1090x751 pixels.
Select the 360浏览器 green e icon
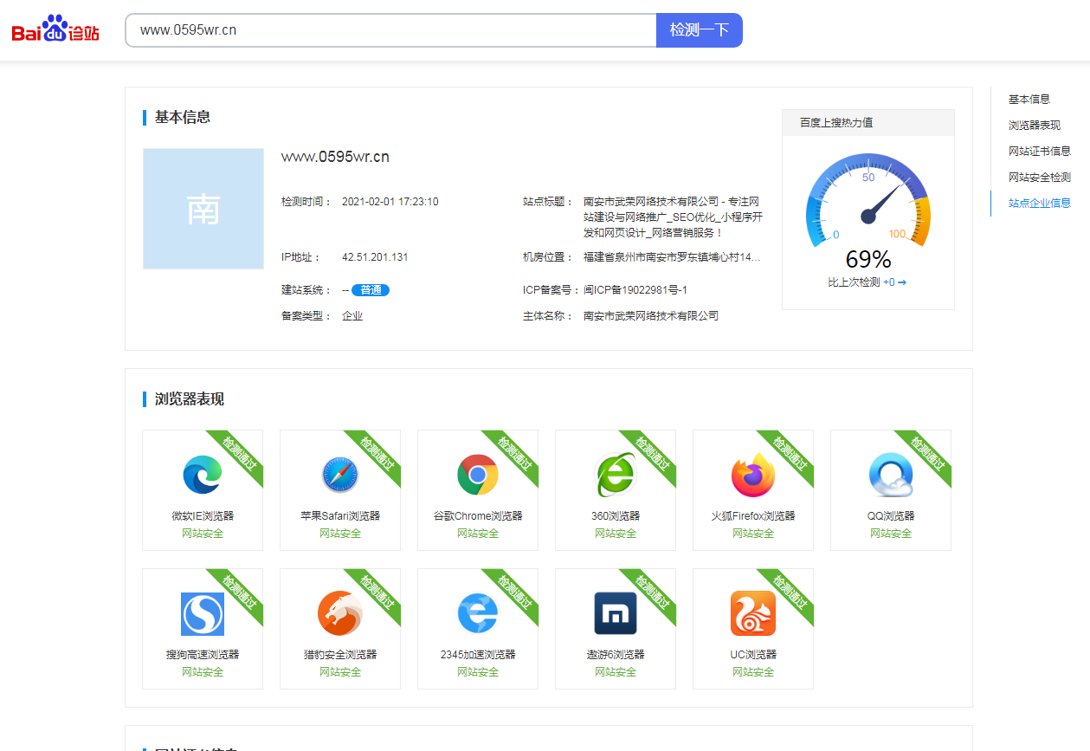[615, 472]
